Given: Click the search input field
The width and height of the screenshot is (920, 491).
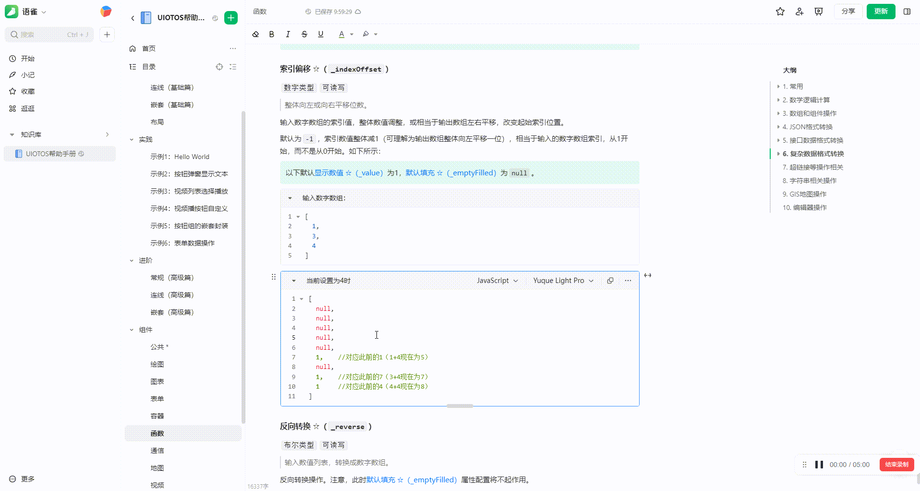Looking at the screenshot, I should pyautogui.click(x=48, y=34).
